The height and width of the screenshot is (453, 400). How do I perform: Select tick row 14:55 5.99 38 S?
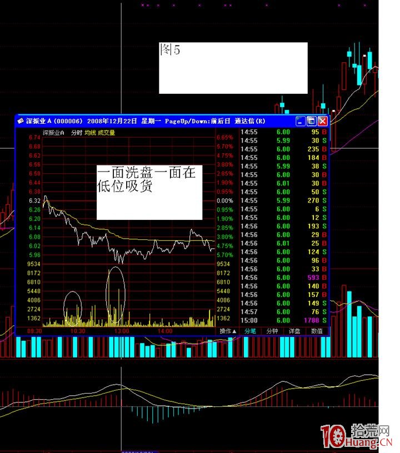point(283,166)
